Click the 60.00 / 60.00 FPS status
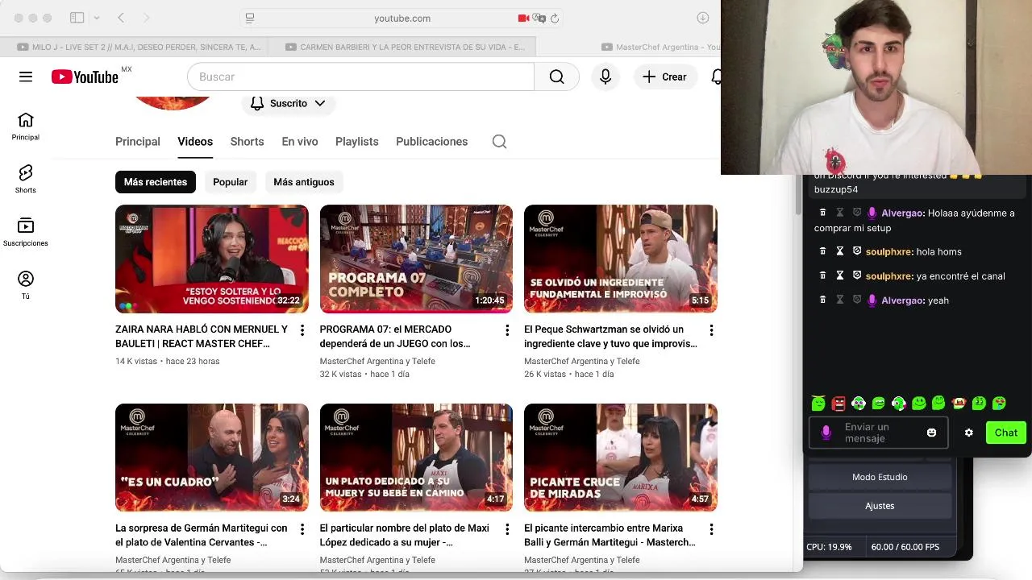This screenshot has width=1032, height=580. [905, 547]
